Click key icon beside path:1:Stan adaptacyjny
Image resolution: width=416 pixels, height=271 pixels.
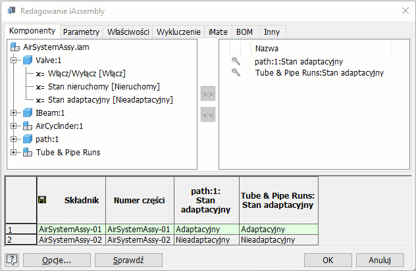pyautogui.click(x=236, y=61)
